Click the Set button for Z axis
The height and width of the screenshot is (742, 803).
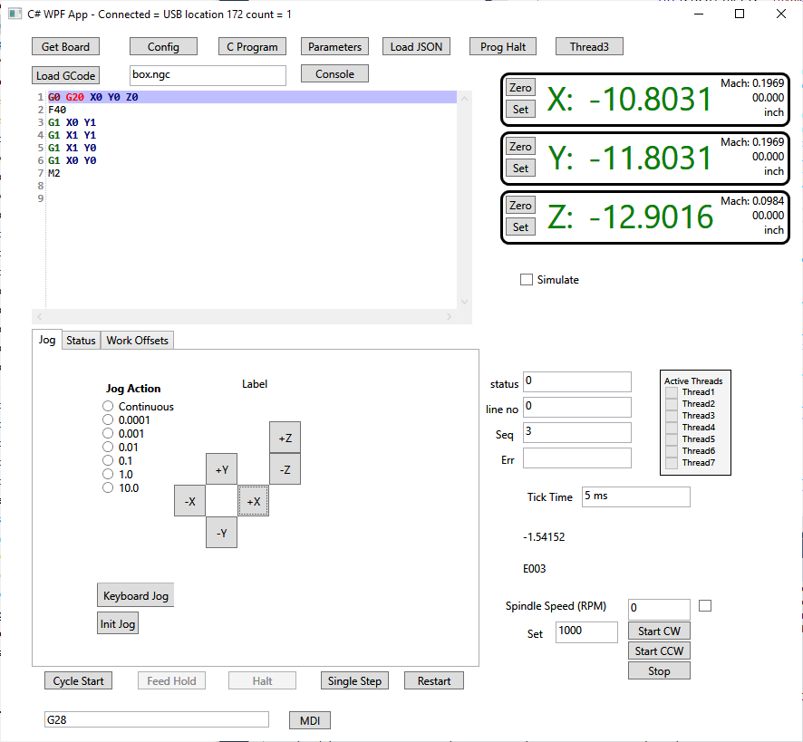coord(520,226)
